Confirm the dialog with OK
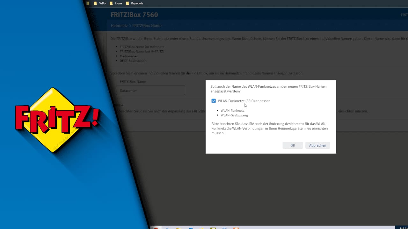 tap(293, 145)
